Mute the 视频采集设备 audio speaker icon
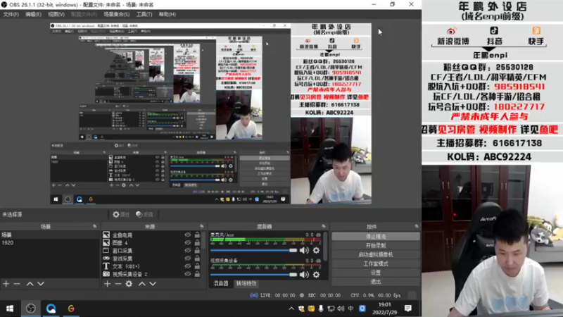 click(304, 275)
